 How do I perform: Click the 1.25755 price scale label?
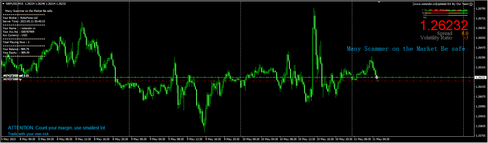tap(481, 135)
